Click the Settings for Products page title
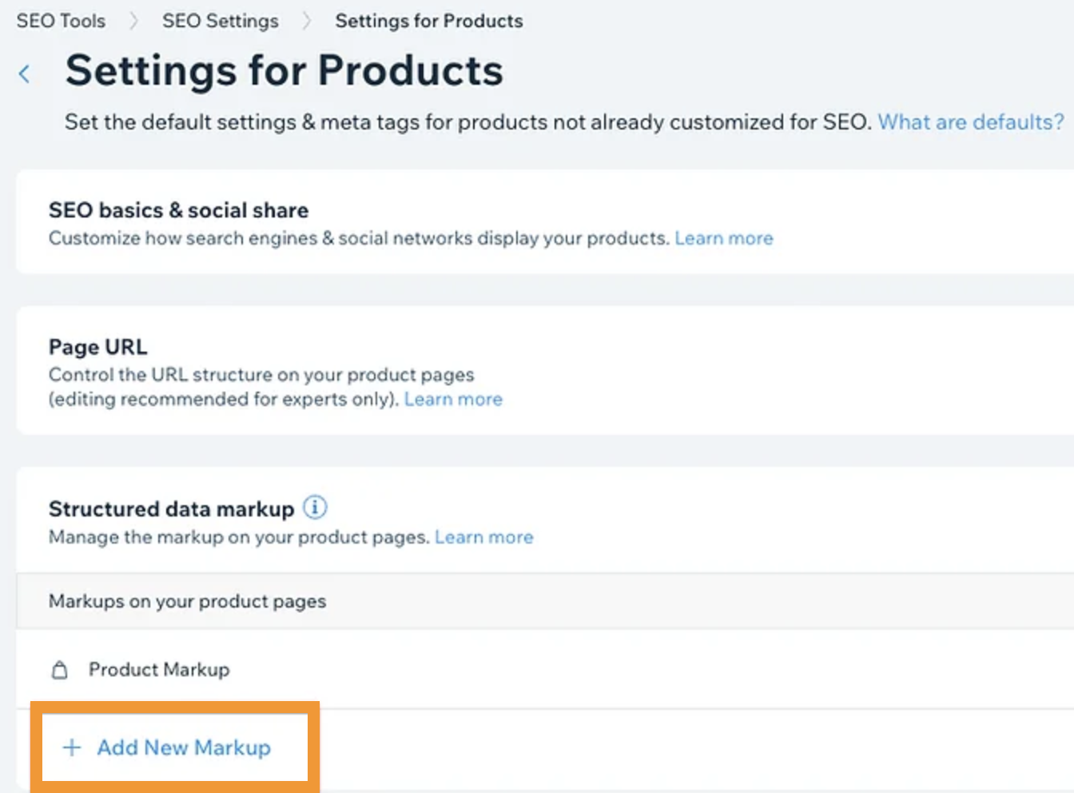1074x793 pixels. [x=284, y=70]
